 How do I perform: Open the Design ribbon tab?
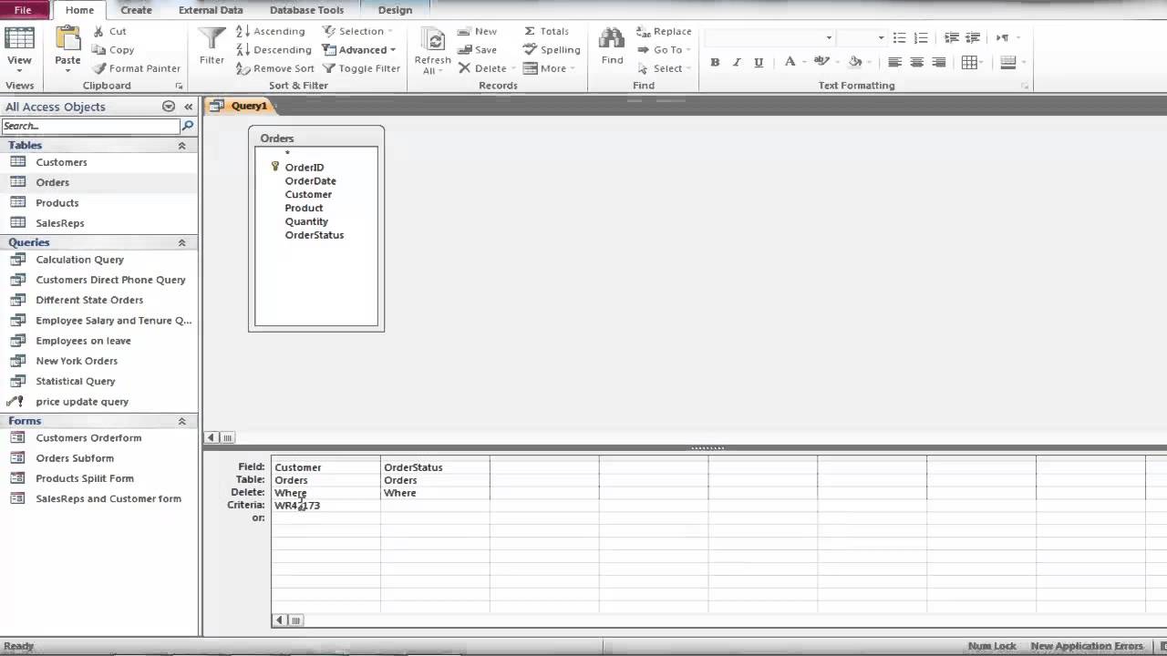(395, 10)
